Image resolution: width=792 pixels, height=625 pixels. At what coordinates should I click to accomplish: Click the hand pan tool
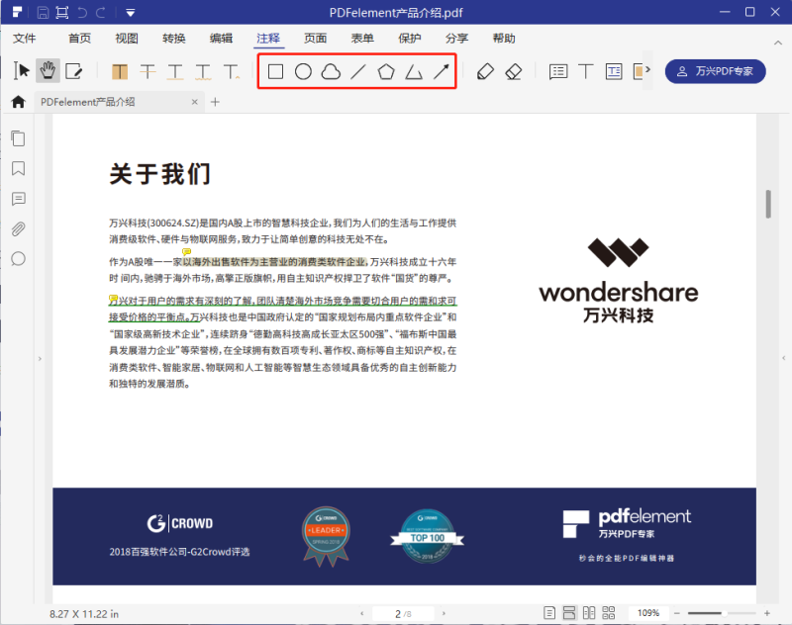click(48, 70)
